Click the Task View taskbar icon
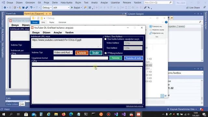Image resolution: width=208 pixels, height=117 pixels. [x=18, y=114]
